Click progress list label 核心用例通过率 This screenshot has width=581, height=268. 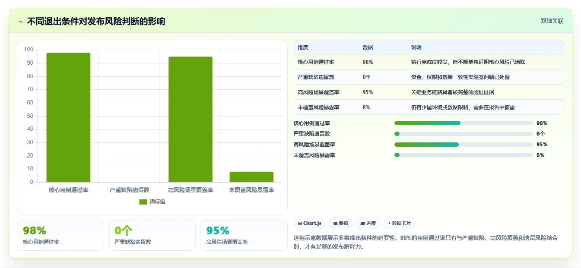coord(311,123)
